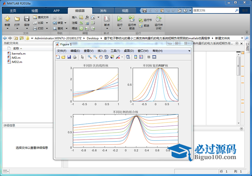The height and width of the screenshot is (176, 252).
Task: Click the 打开 (Open) folder icon
Action: 17,19
